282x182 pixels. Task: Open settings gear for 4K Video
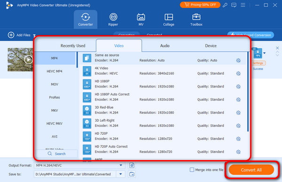click(238, 73)
